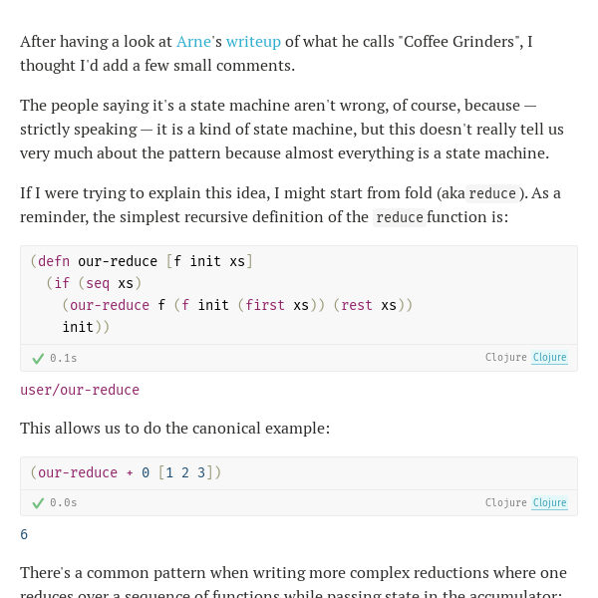Click the 0.0s execution time label

coord(64,502)
